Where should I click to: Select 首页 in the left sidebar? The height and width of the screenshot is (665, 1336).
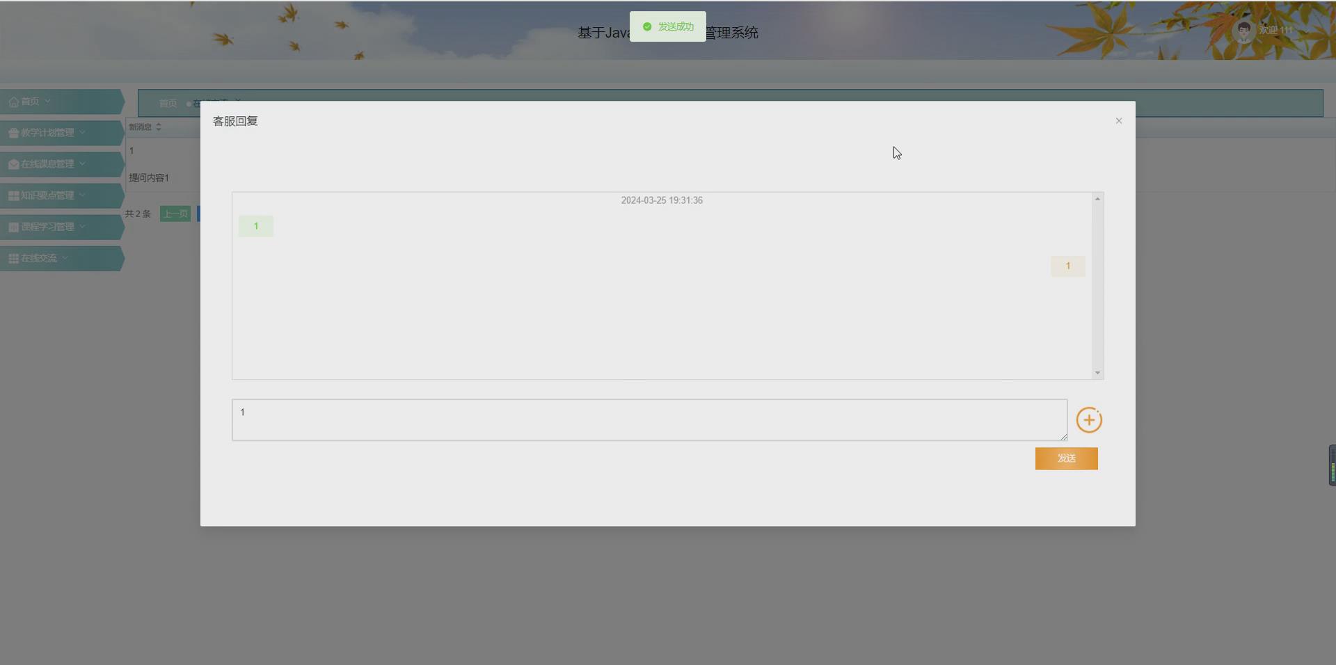click(29, 102)
